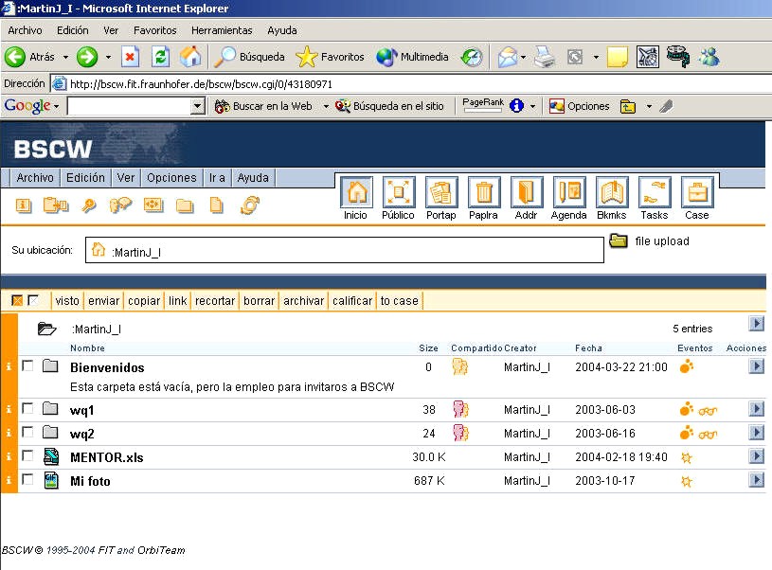The width and height of the screenshot is (772, 570).
Task: Open the Case briefcase icon
Action: [696, 193]
